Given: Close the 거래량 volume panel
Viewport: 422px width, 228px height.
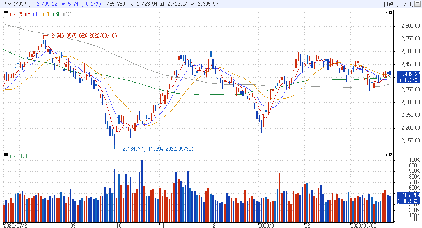Looking at the screenshot, I should tap(390, 155).
